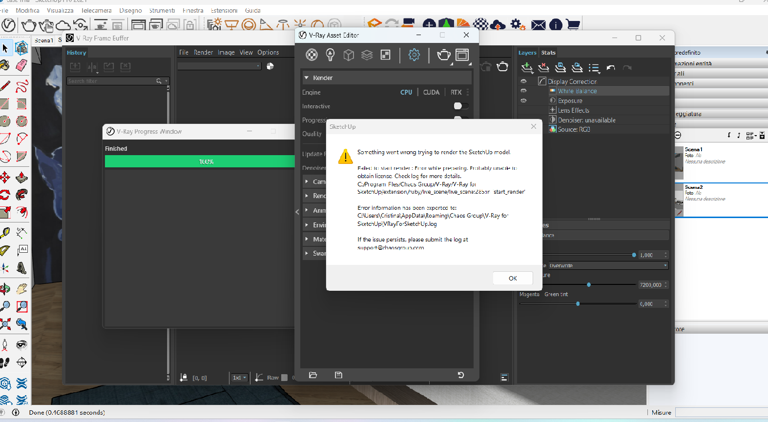Click OK in the SketchUp error dialog

[x=513, y=278]
